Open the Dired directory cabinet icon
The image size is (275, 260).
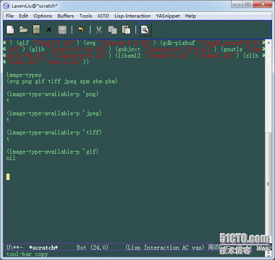click(x=36, y=30)
